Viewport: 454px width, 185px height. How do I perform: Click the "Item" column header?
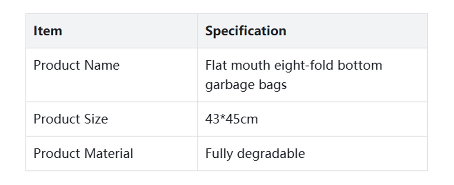(x=48, y=31)
